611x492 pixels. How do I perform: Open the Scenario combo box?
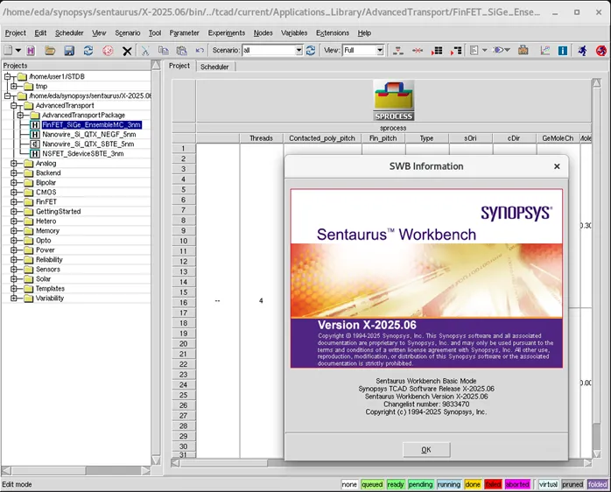(272, 50)
